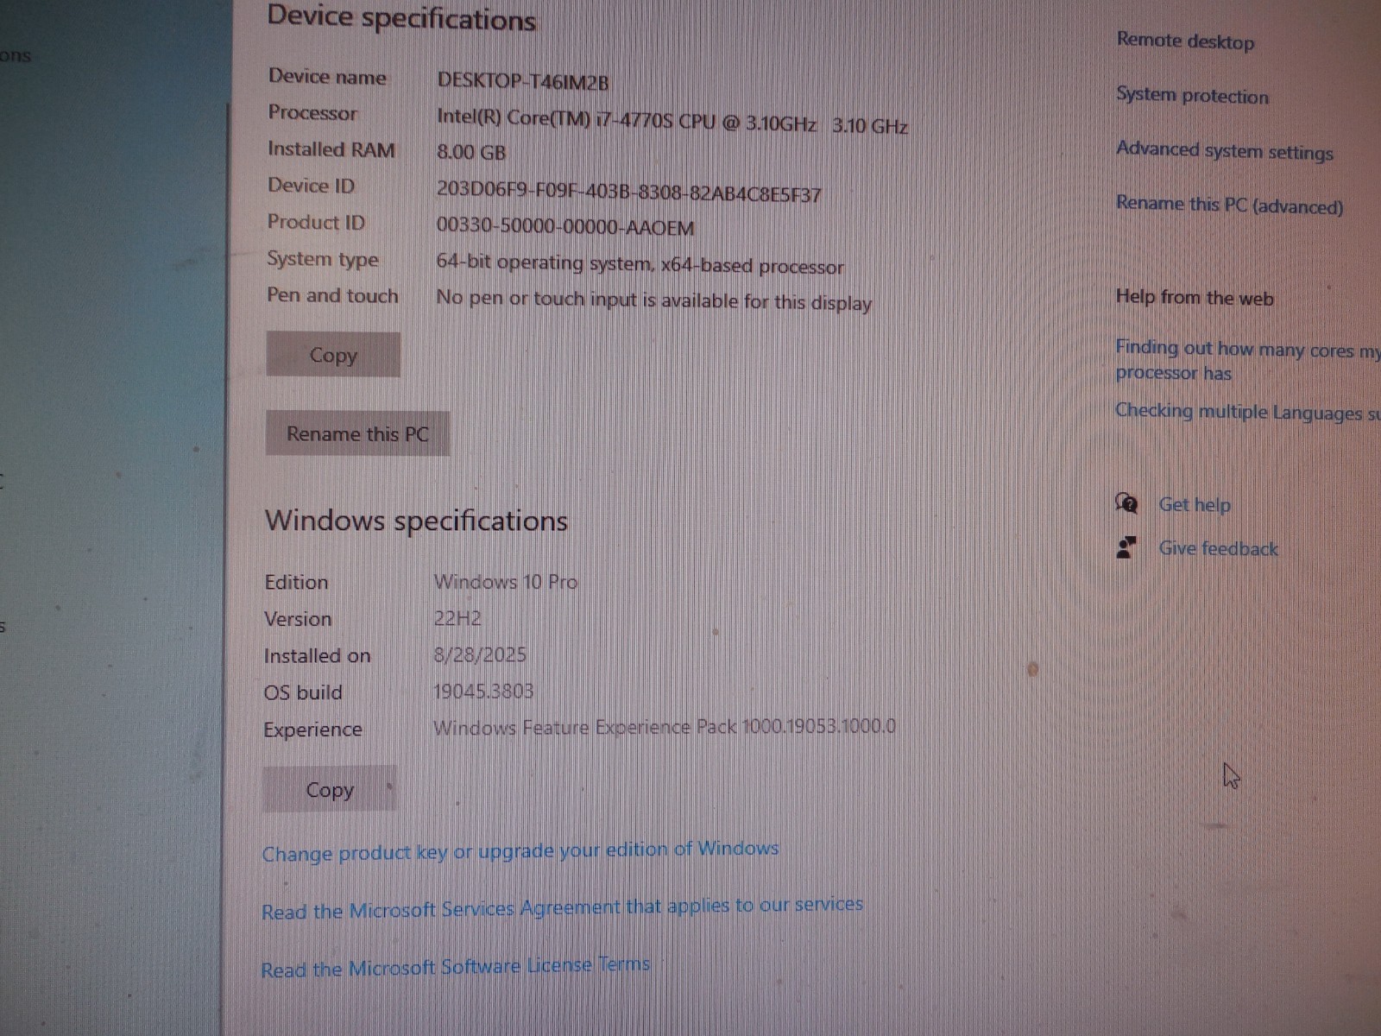Screen dimensions: 1381x1036
Task: Select the Windows Feature Experience Pack value
Action: 665,727
